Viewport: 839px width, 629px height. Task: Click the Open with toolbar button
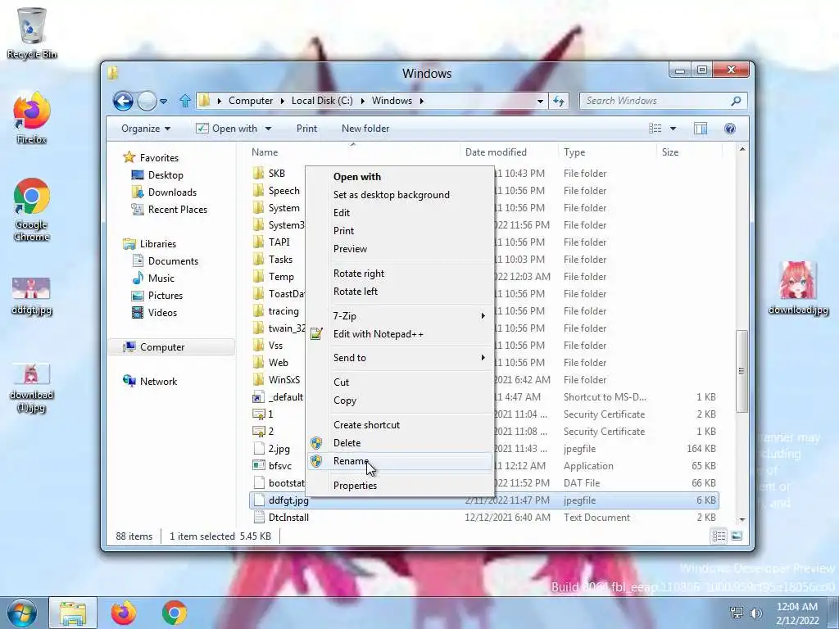(227, 129)
